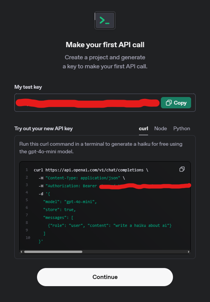The height and width of the screenshot is (302, 210).
Task: Click the "Run this curl command" description text
Action: [101, 148]
